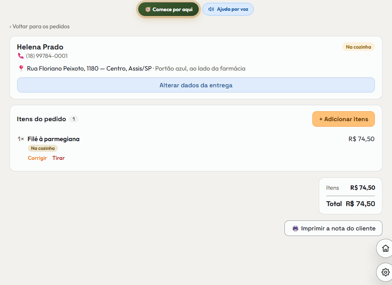Click the customer name 'Helena Prado'
The width and height of the screenshot is (392, 285).
40,47
